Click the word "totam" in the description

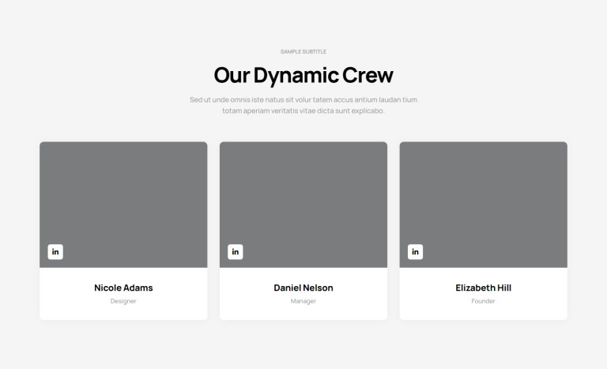click(x=232, y=111)
